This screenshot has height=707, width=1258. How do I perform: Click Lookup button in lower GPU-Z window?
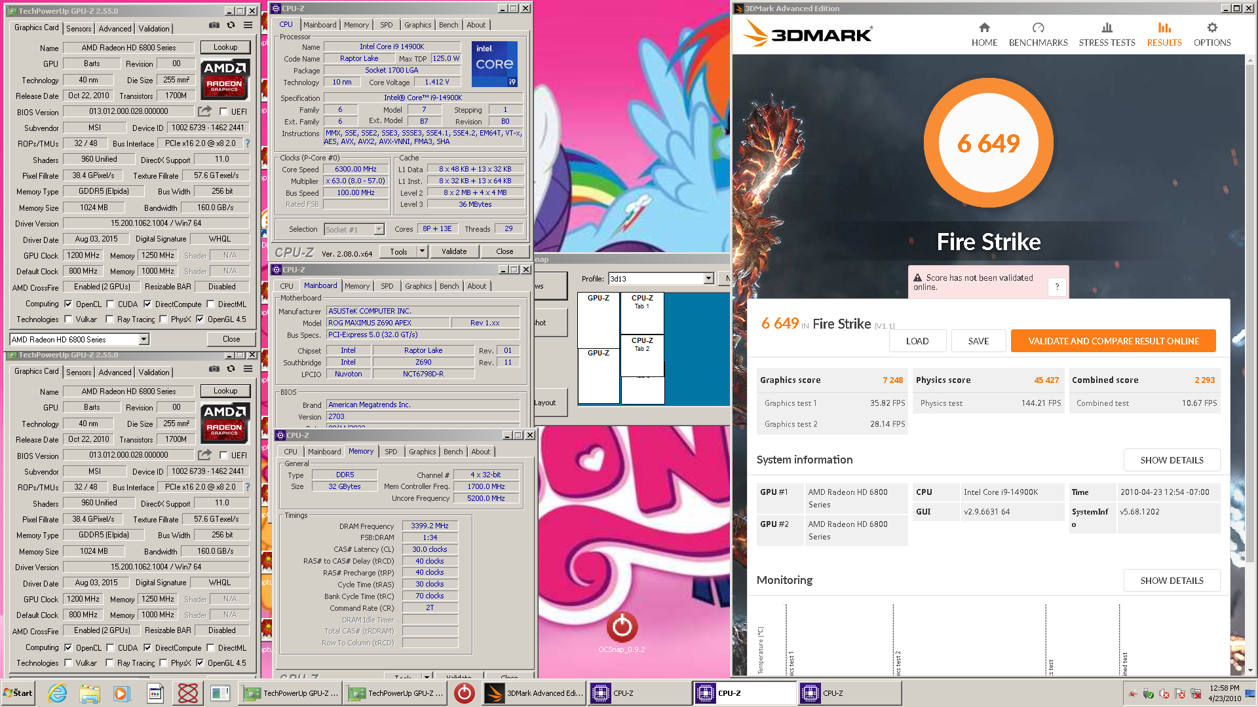coord(225,391)
